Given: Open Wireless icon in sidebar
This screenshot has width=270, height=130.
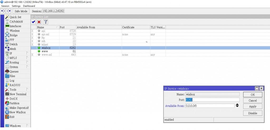Looking at the screenshot, I should (x=7, y=31).
